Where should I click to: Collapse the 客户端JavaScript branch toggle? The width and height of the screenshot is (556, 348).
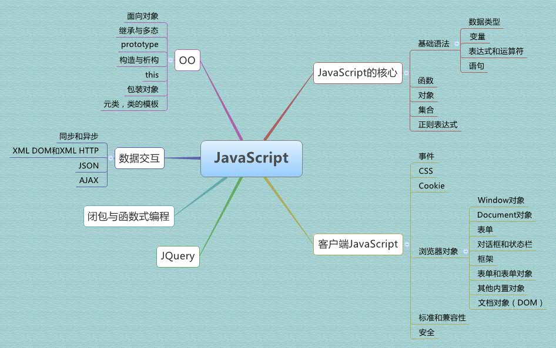[x=406, y=244]
